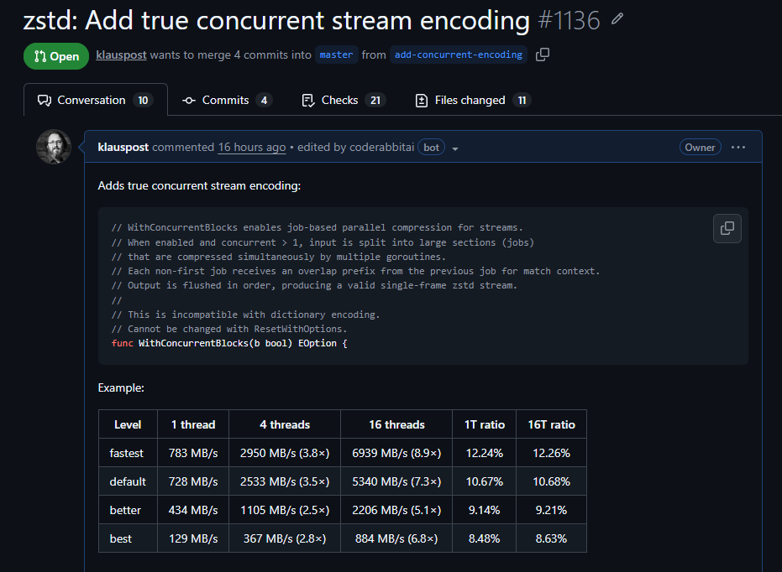Click the '12.26%' cell

[x=551, y=453]
